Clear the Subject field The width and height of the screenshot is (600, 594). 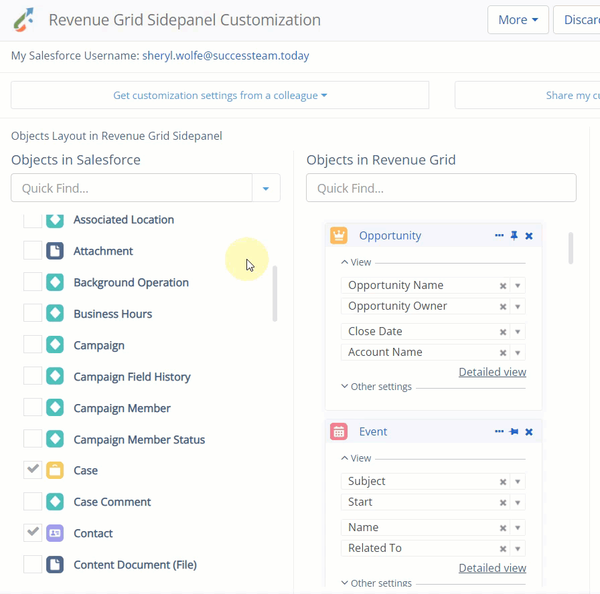(x=503, y=482)
